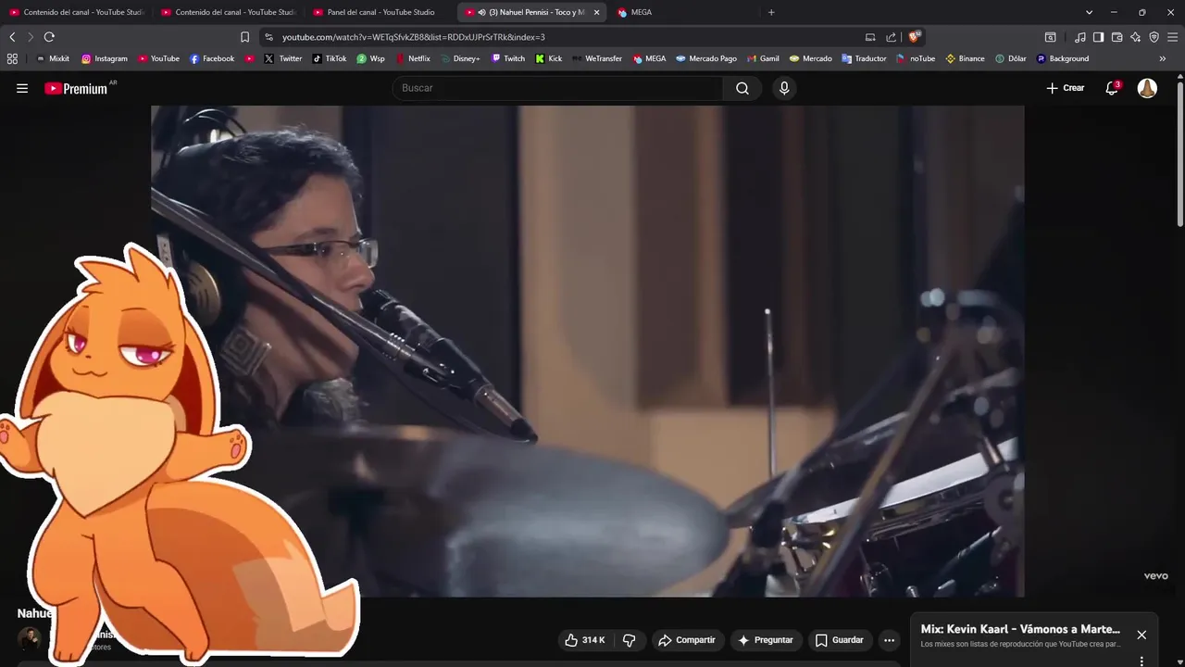Show hidden bookmarks overflow chevron
Screen dimensions: 1185x667
1163,58
